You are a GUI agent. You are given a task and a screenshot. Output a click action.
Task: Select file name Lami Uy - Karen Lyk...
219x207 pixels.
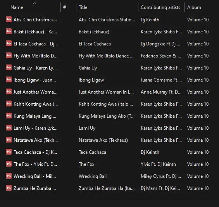point(35,128)
